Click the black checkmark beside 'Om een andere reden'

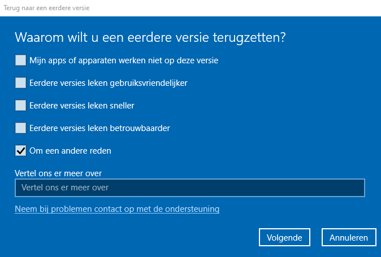pyautogui.click(x=21, y=150)
